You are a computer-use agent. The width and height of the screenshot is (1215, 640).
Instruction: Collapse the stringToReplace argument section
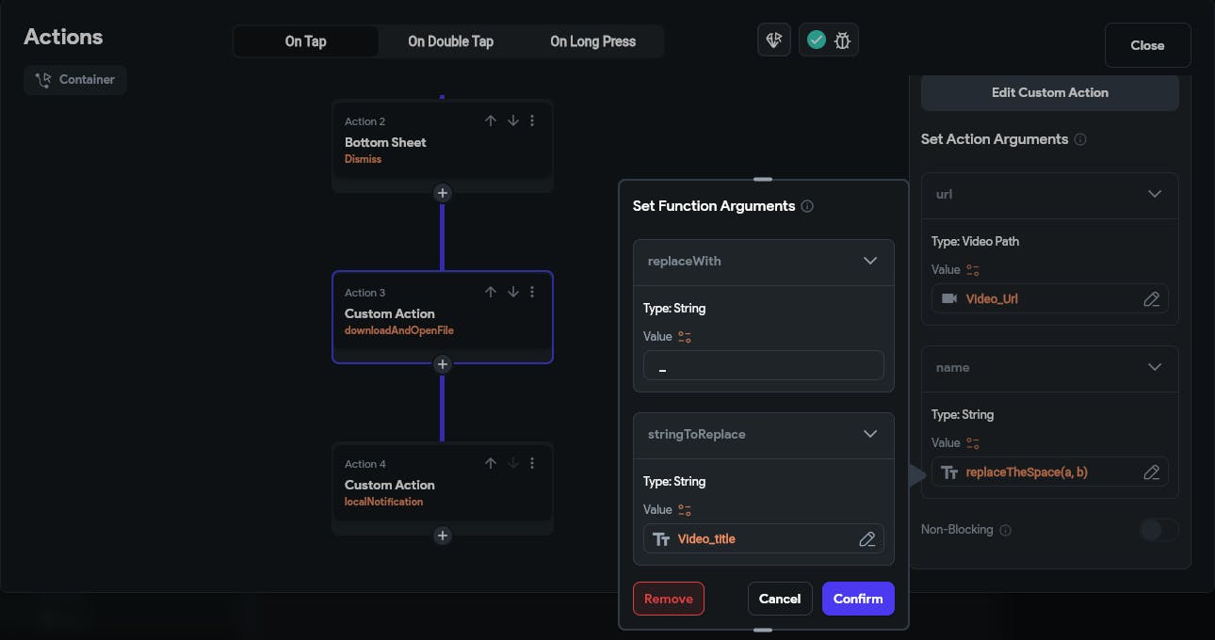[870, 434]
